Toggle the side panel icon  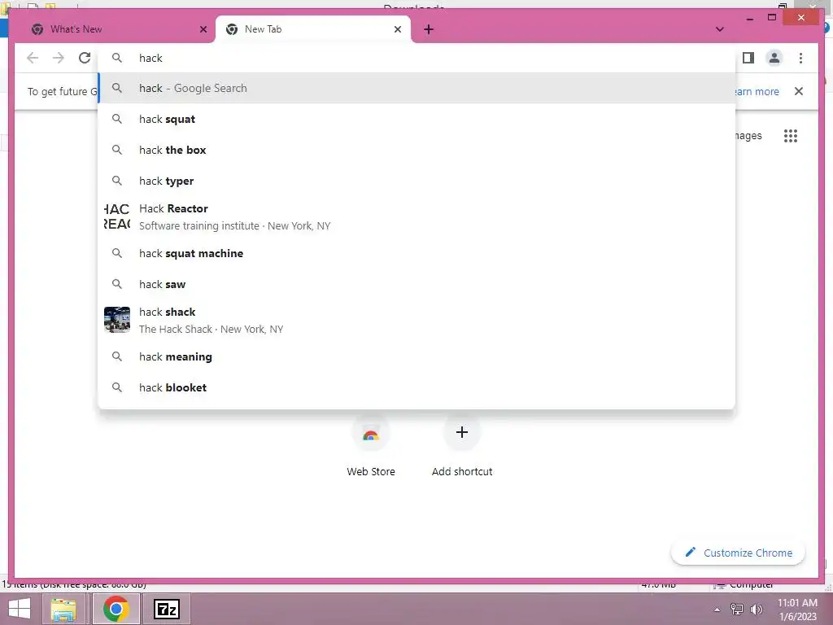(x=748, y=58)
